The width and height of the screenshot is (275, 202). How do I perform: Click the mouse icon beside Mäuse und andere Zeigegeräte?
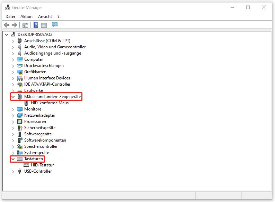pos(20,97)
